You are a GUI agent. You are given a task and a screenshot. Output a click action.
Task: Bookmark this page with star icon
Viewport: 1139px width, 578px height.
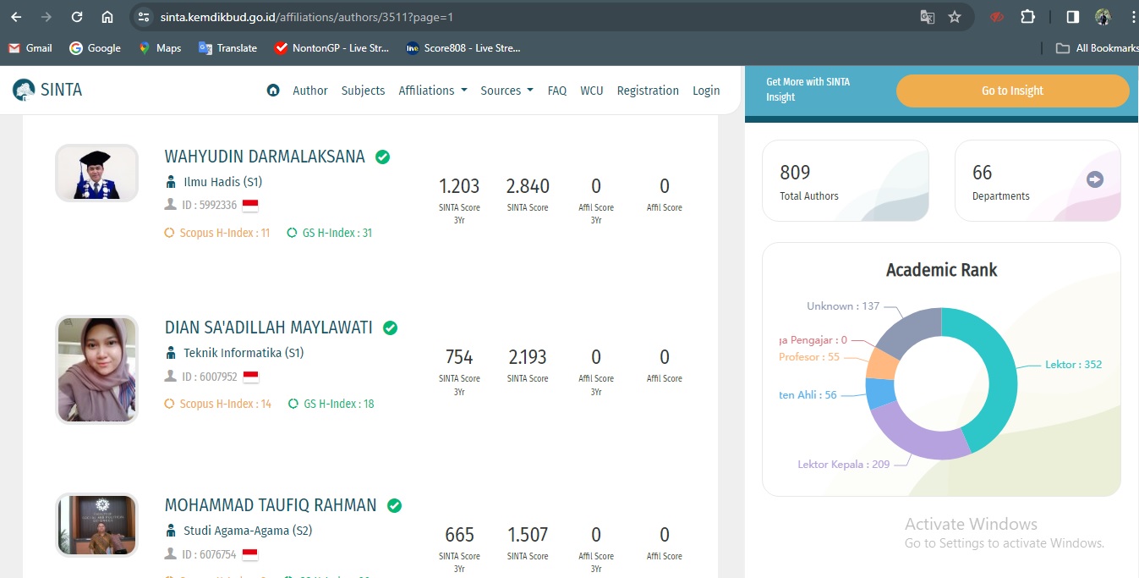coord(955,17)
